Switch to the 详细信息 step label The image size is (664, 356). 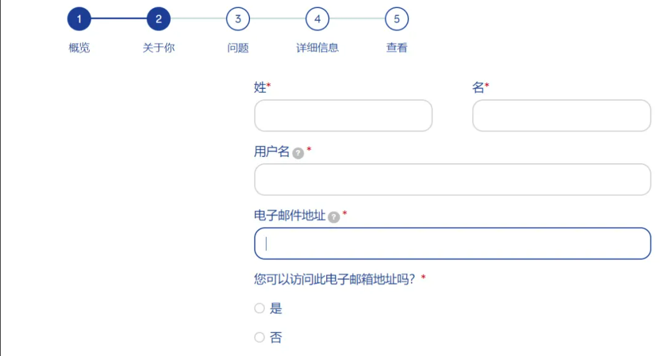pos(317,48)
